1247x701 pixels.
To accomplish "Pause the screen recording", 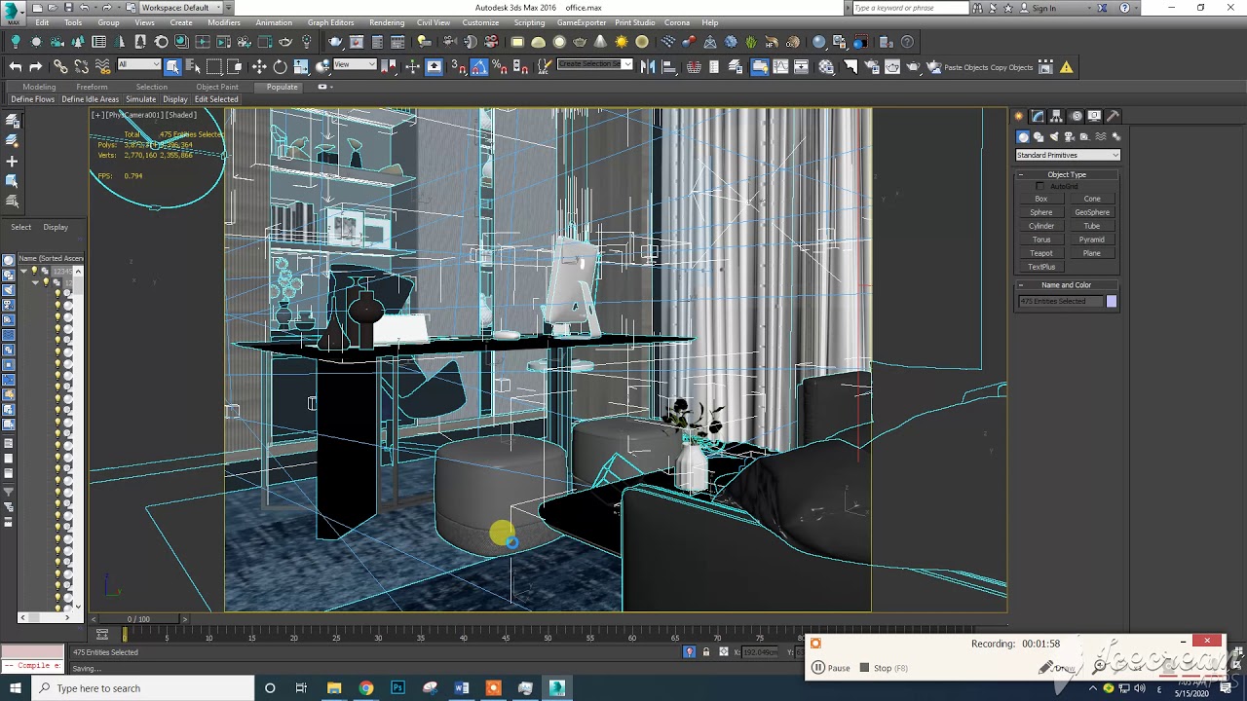I will 831,668.
